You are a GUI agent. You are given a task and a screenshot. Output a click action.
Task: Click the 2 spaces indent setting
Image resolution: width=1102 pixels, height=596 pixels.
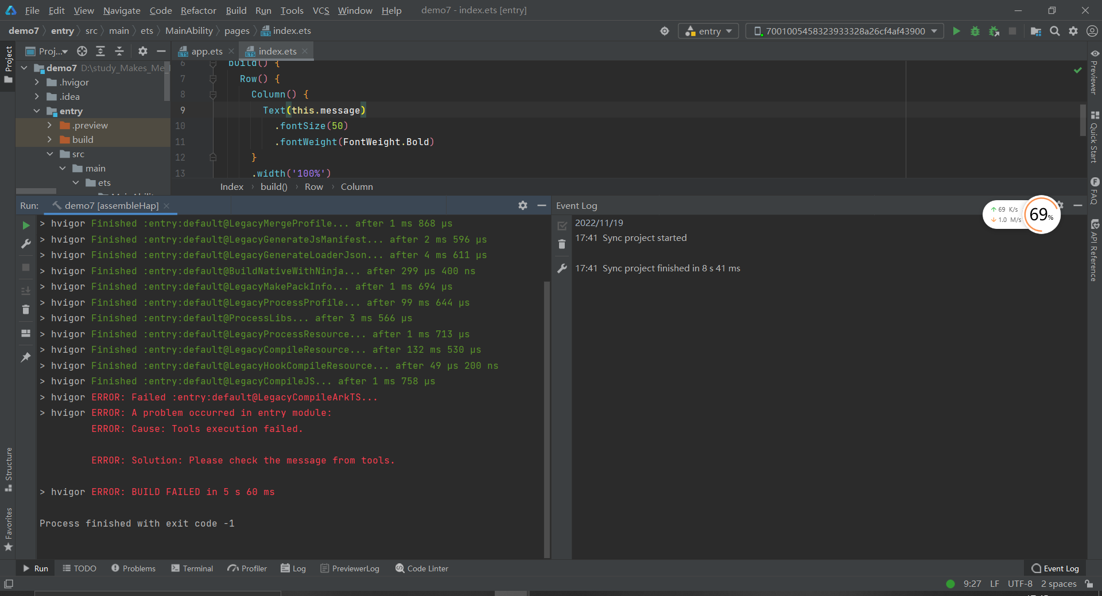1058,584
